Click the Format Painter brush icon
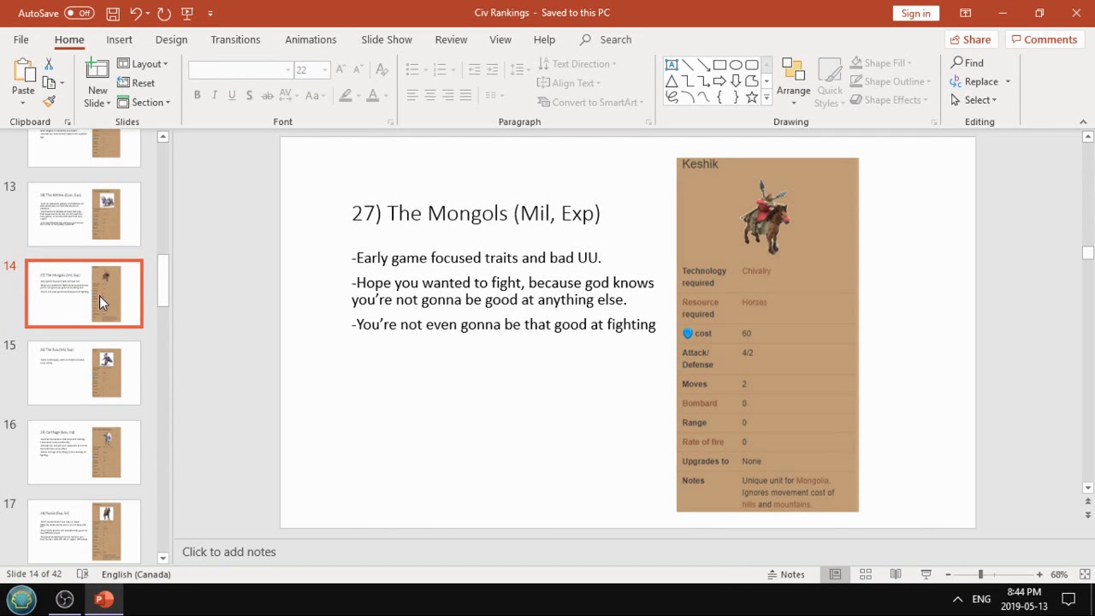 pyautogui.click(x=49, y=101)
